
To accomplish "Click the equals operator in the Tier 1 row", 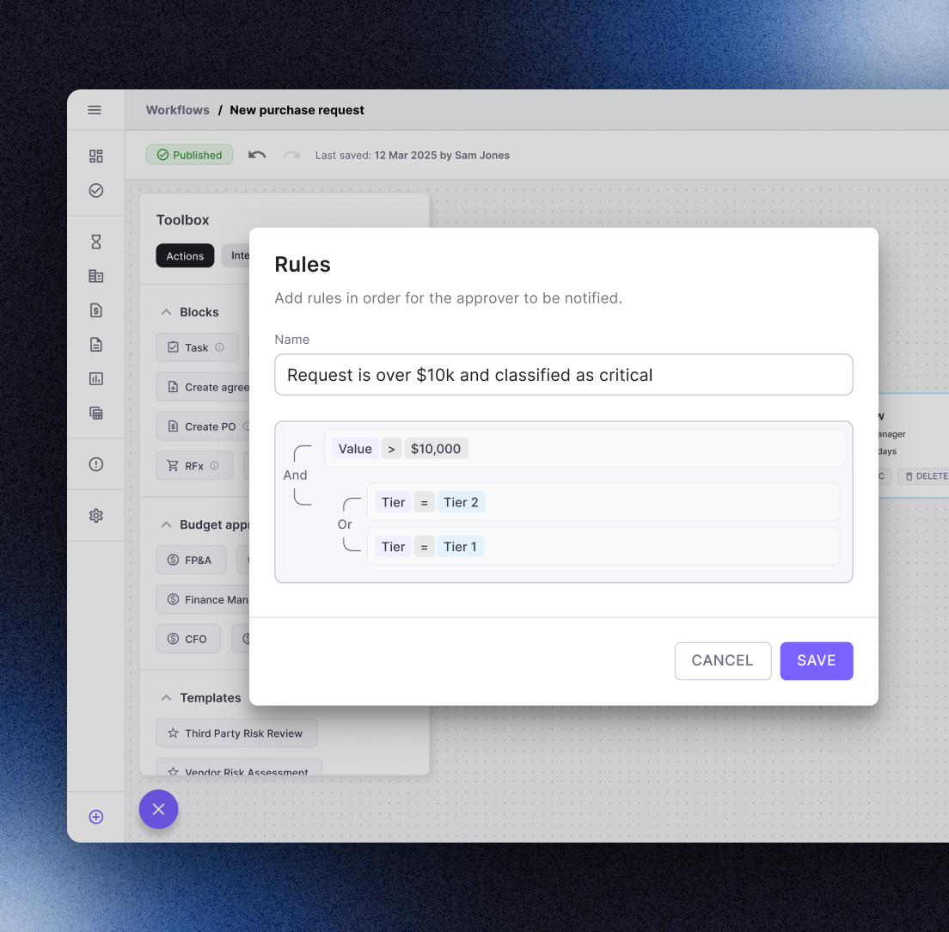I will 425,547.
